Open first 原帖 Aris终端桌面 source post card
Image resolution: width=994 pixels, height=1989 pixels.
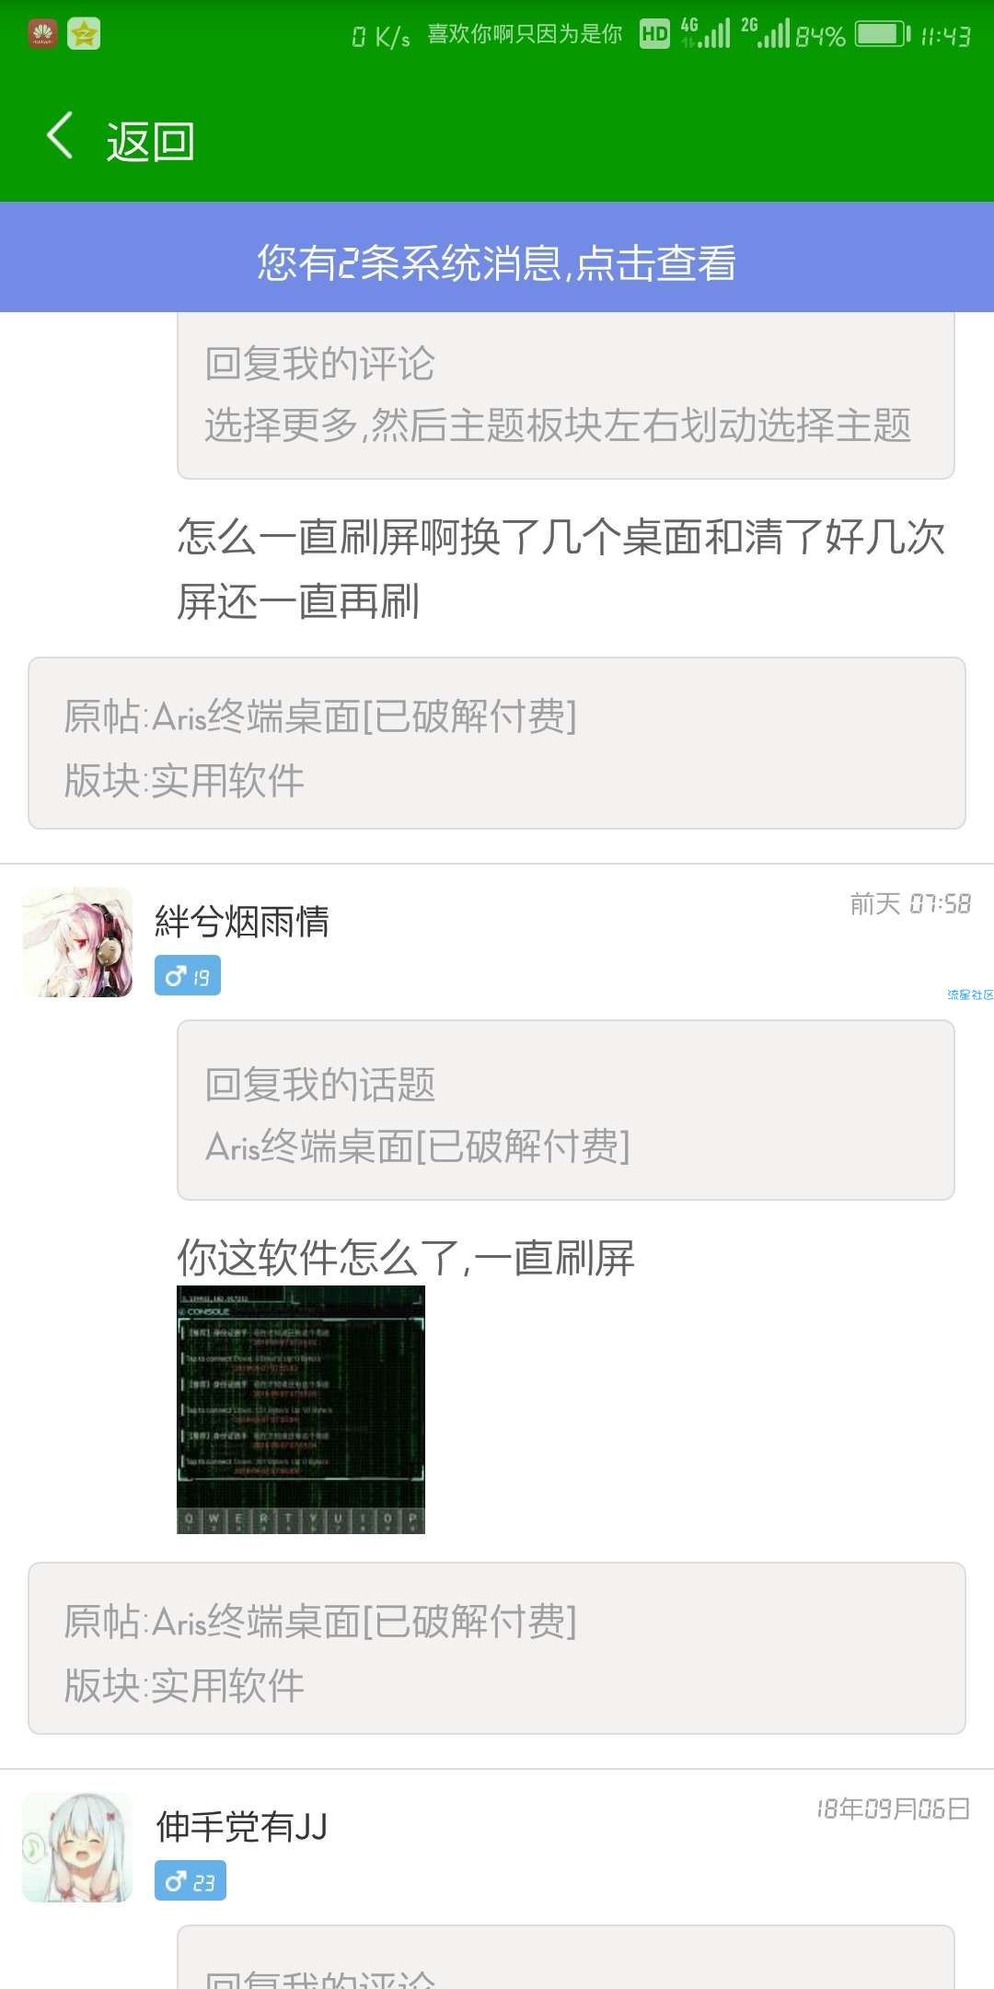[x=497, y=743]
